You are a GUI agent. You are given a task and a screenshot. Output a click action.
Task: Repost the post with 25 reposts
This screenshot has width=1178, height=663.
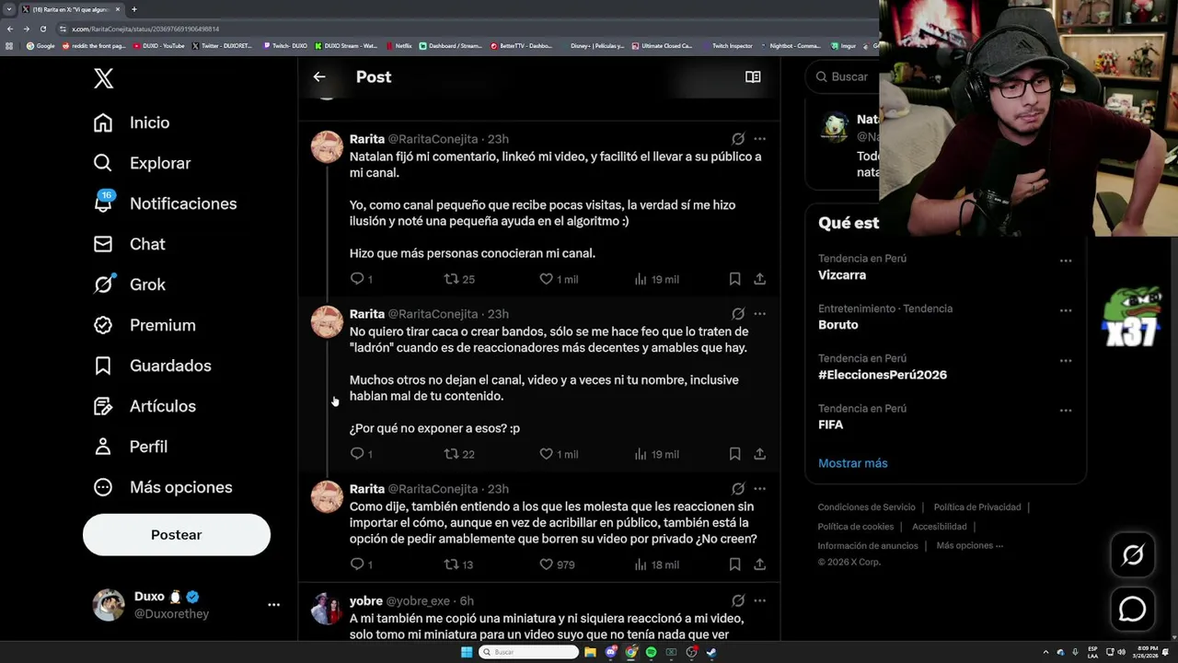(x=459, y=279)
